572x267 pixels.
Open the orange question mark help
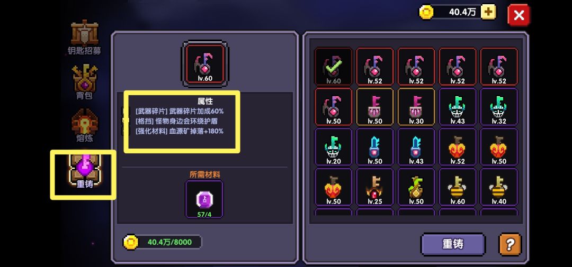tap(510, 244)
